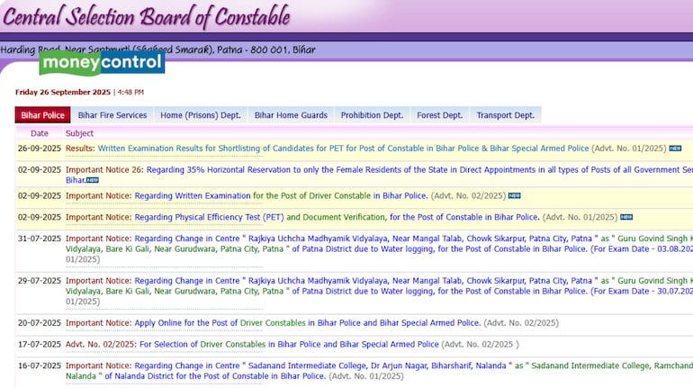Click the NEW badge beside the Results notice
The width and height of the screenshot is (693, 388).
click(674, 149)
